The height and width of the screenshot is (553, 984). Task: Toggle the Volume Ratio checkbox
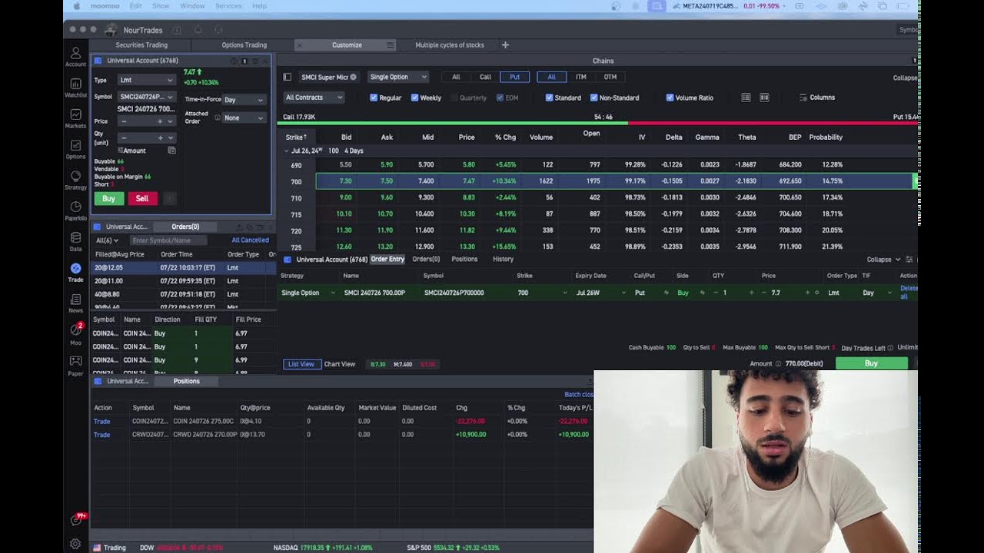[x=670, y=98]
